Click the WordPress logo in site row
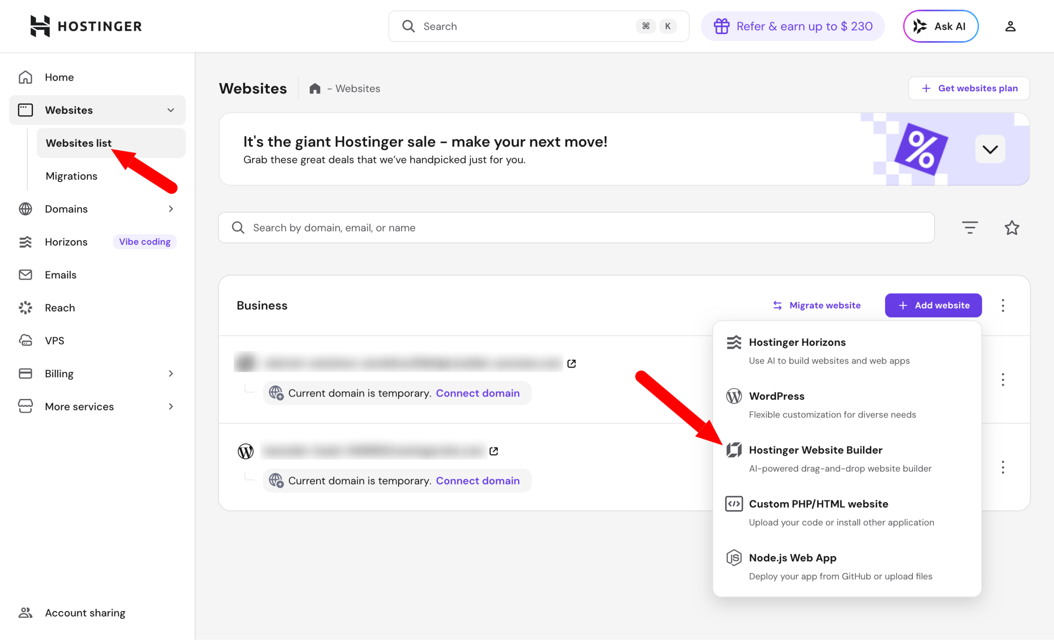This screenshot has height=640, width=1054. [245, 451]
